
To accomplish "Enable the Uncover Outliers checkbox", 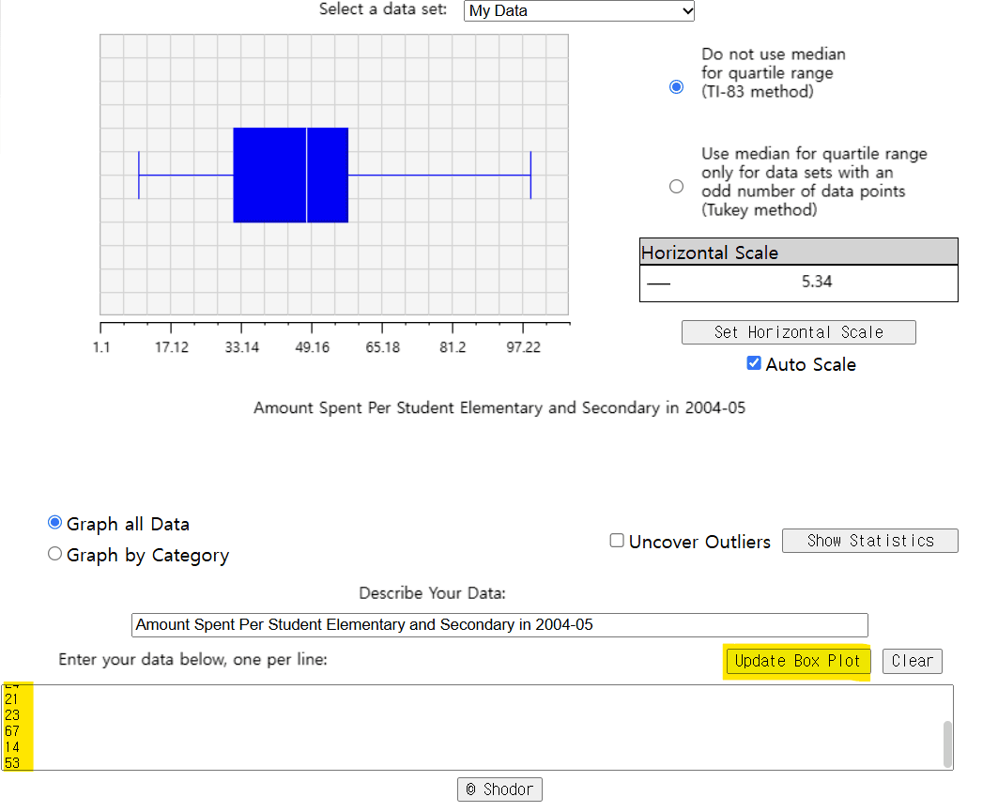I will [x=617, y=541].
